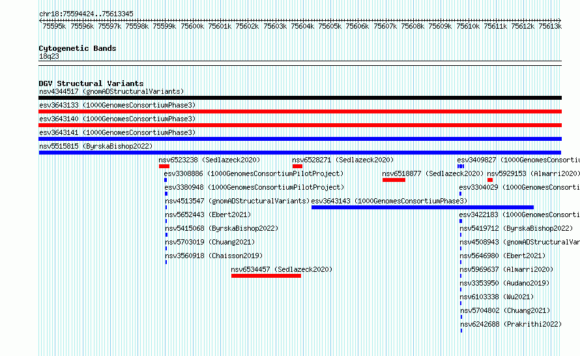Open the nsv3353950 Audano2019 label
The image size is (580, 356).
[x=504, y=283]
